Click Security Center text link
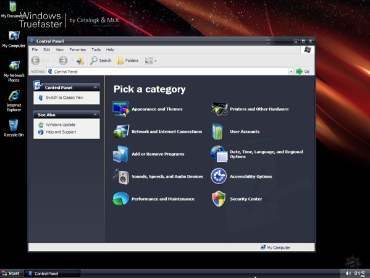 [x=246, y=199]
